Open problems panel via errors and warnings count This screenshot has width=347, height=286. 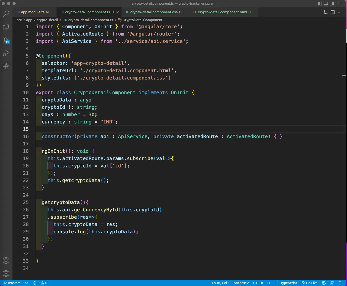pos(40,283)
